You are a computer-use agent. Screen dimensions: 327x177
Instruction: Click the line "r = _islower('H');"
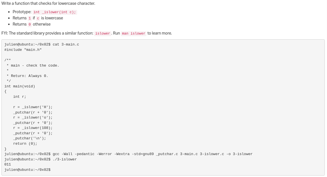33,107
